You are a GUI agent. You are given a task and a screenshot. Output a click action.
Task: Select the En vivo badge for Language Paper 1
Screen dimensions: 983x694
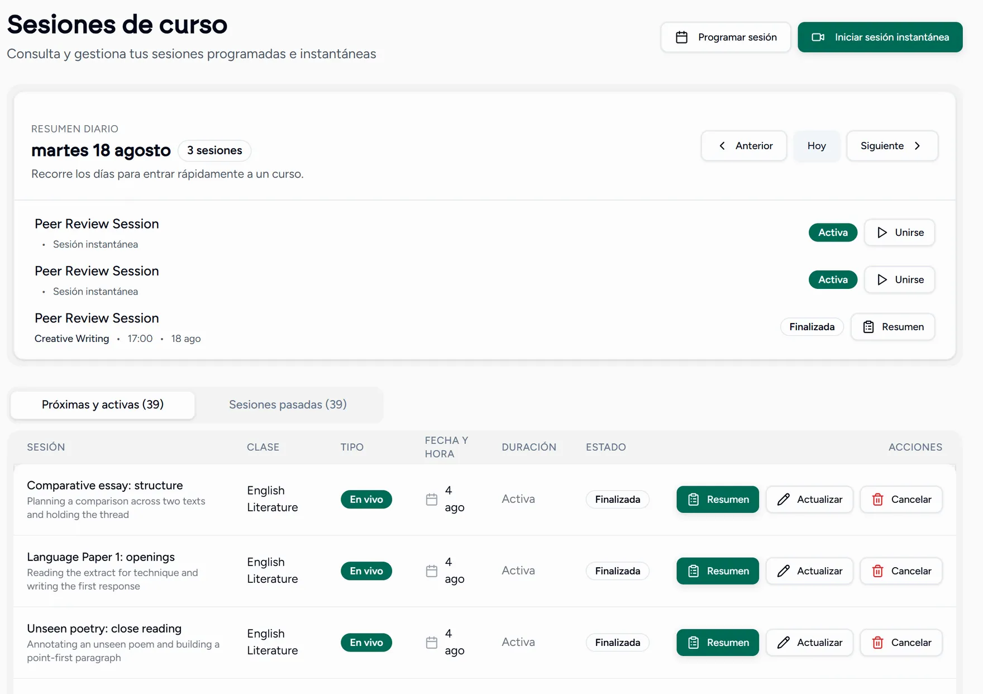click(x=366, y=571)
